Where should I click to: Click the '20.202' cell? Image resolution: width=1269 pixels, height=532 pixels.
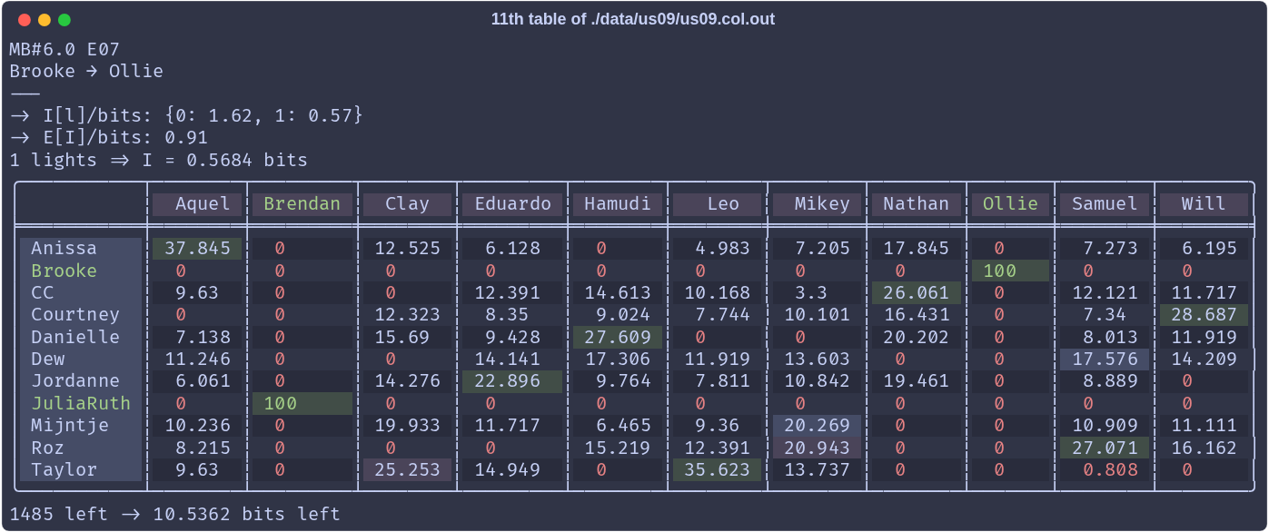click(916, 337)
